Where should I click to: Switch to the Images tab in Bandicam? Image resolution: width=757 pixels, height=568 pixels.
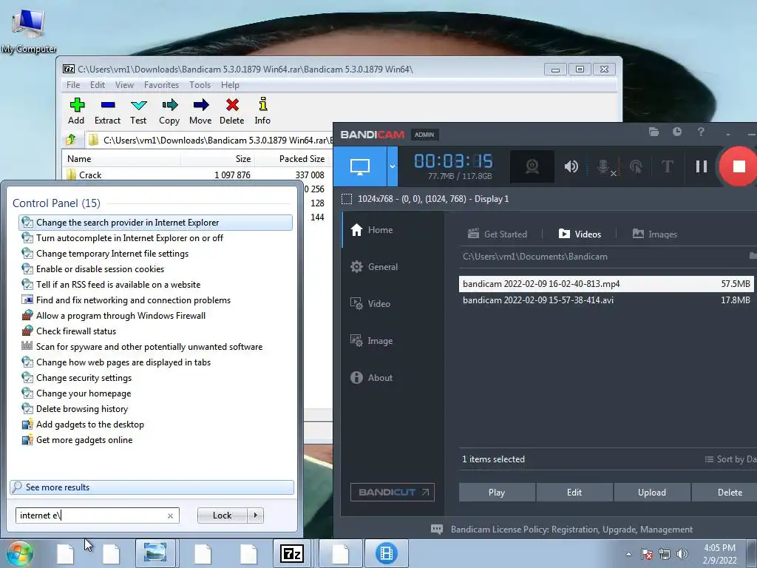[655, 234]
